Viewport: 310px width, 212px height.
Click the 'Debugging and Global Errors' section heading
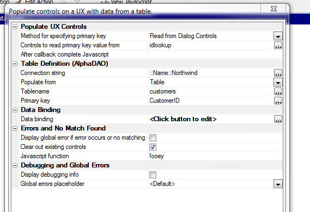65,165
